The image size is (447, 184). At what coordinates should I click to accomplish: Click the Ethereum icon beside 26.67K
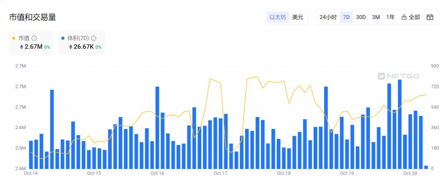70,47
